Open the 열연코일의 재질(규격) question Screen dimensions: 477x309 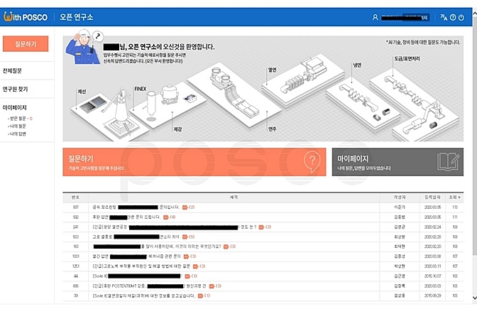(x=144, y=296)
